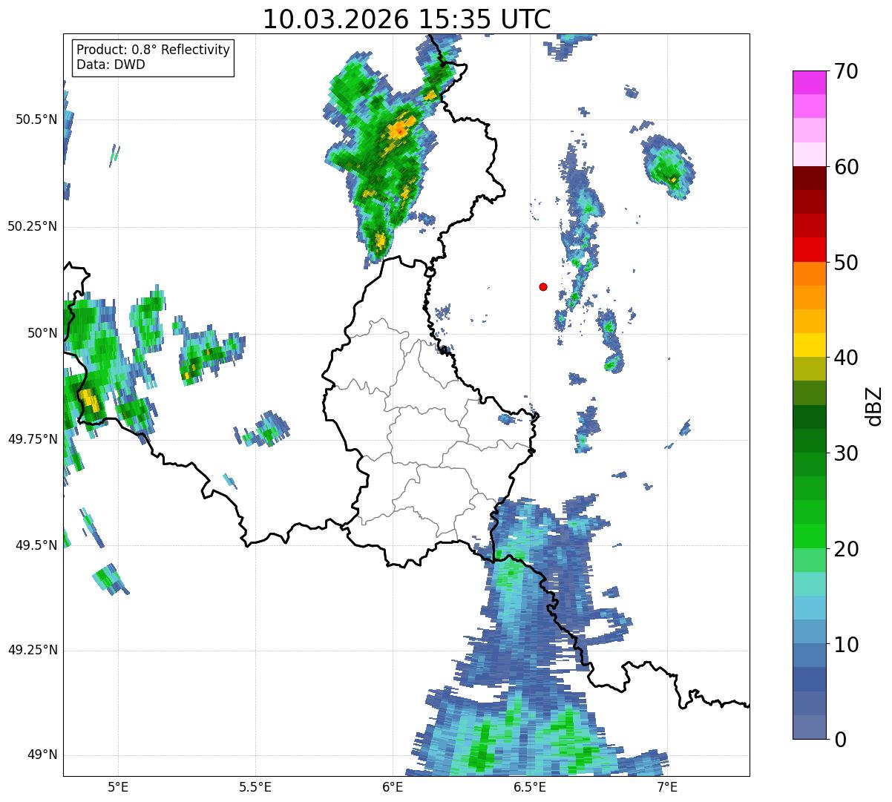Viewport: 892px width, 802px height.
Task: Click the 7°E longitude label
Action: pyautogui.click(x=667, y=787)
